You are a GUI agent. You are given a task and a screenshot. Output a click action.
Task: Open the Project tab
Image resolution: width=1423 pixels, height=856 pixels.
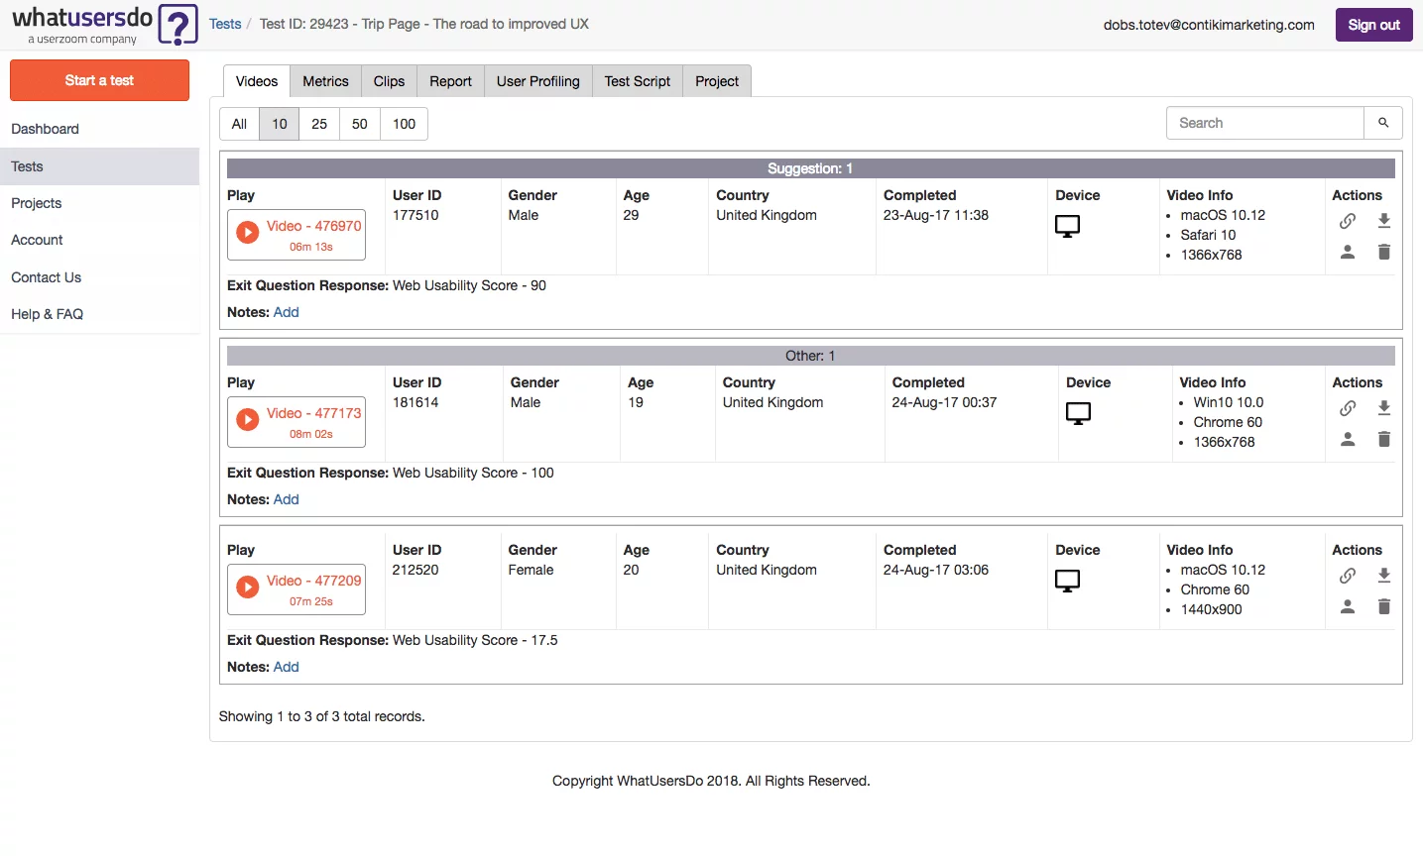pyautogui.click(x=717, y=81)
